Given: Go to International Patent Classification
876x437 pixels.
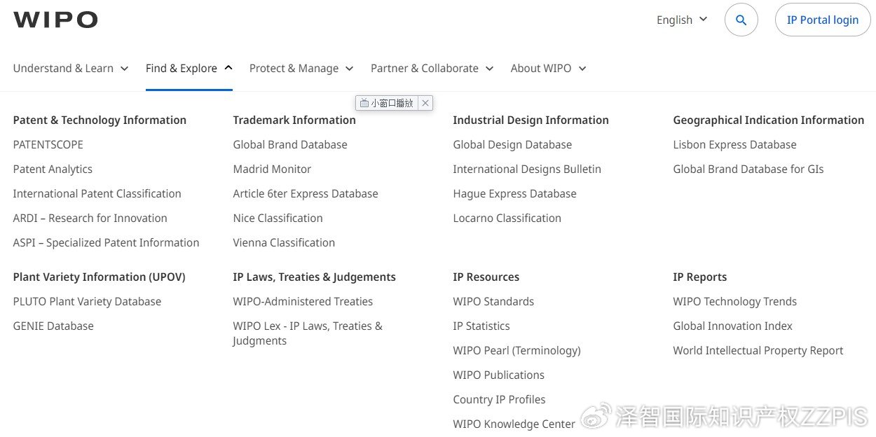Looking at the screenshot, I should tap(97, 193).
